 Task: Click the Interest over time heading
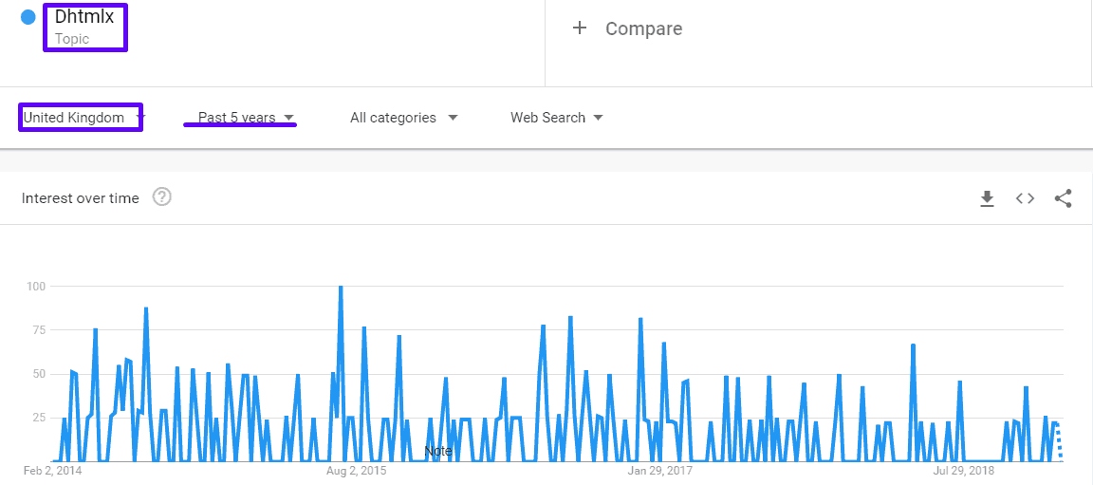(81, 198)
